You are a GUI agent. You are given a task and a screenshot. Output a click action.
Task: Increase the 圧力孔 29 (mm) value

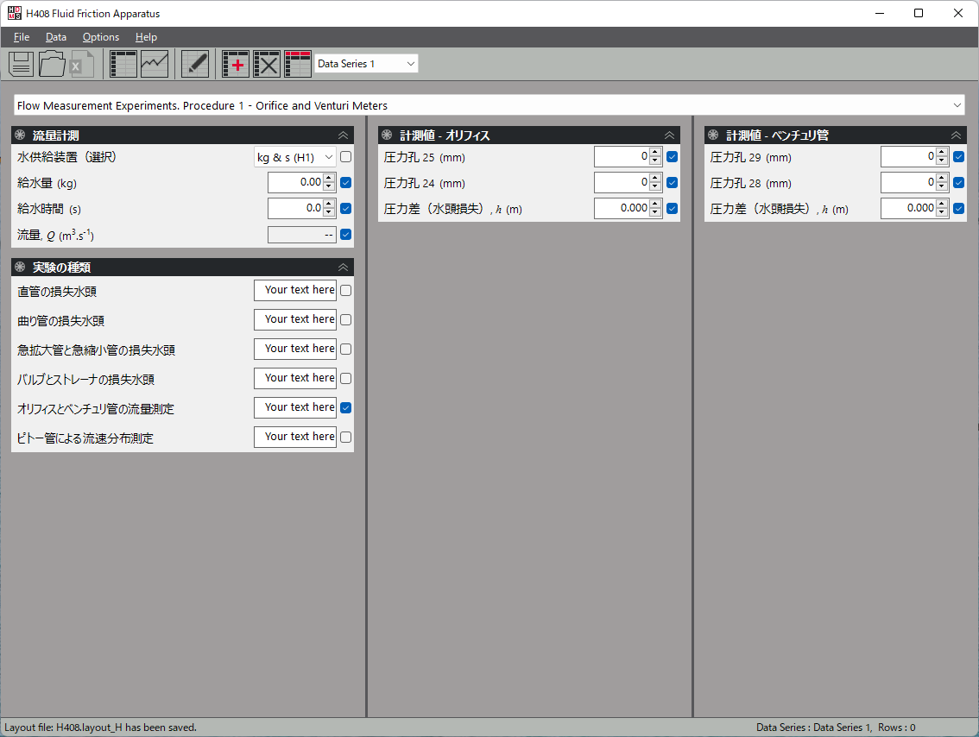942,152
